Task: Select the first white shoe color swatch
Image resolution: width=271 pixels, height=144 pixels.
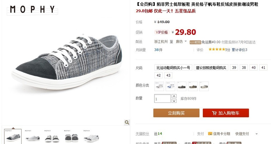Action: (x=159, y=86)
